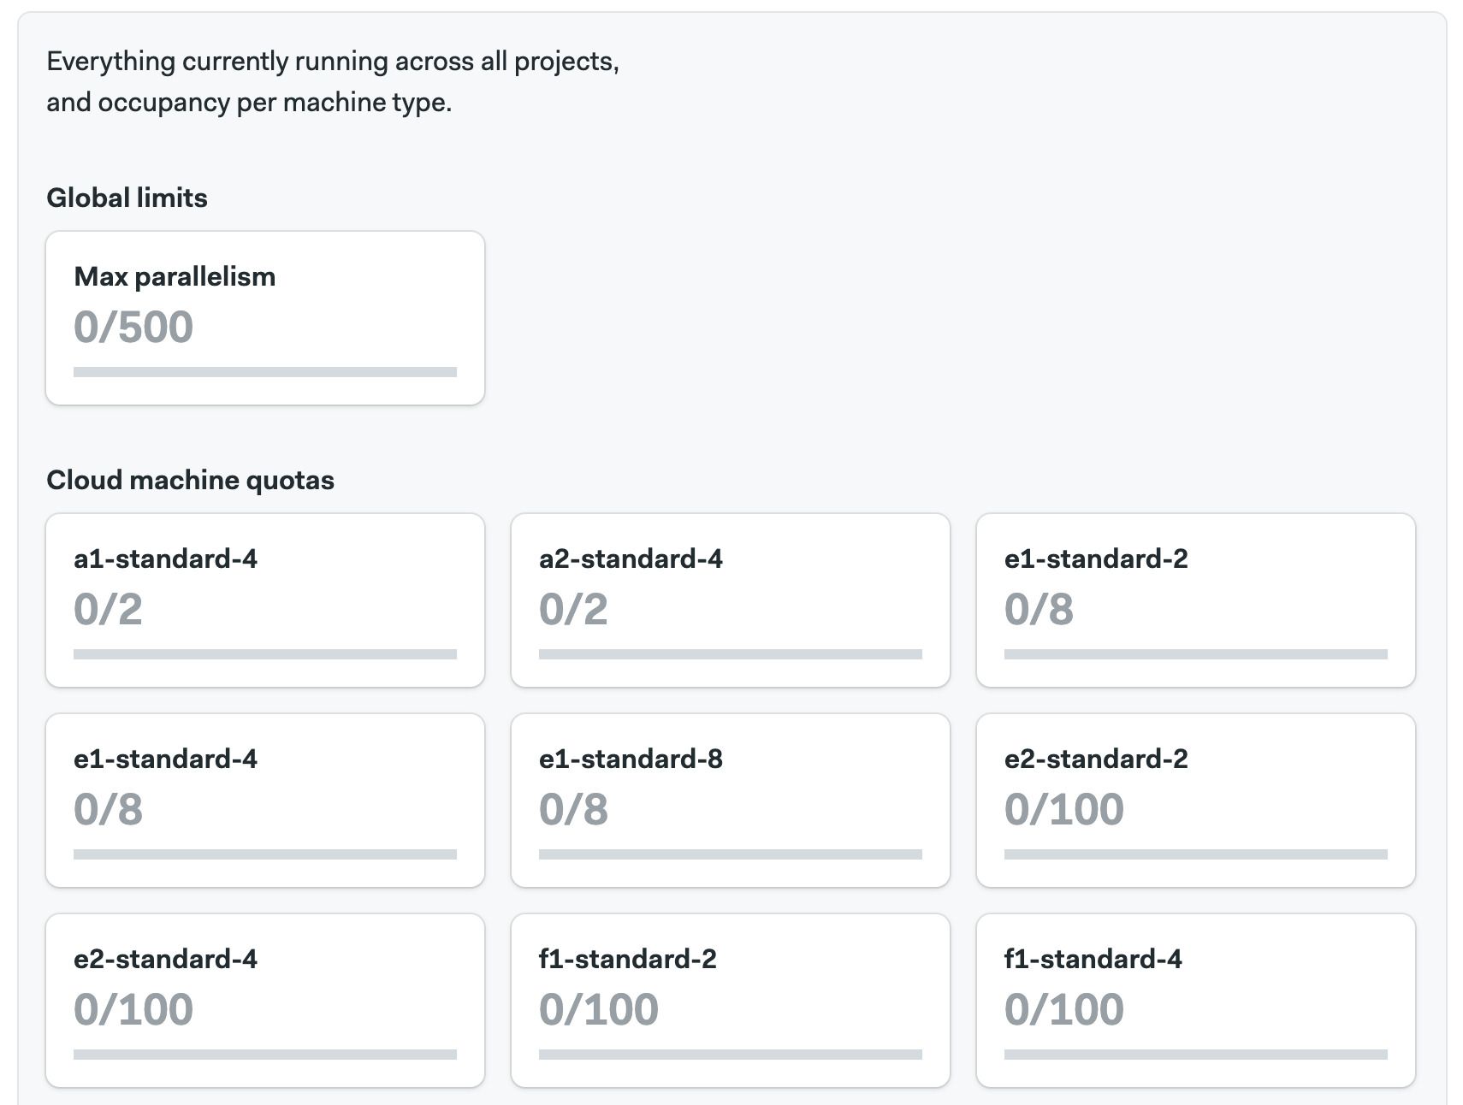Open the f1-standard-2 quota card
Viewport: 1463px width, 1105px height.
click(x=730, y=1000)
